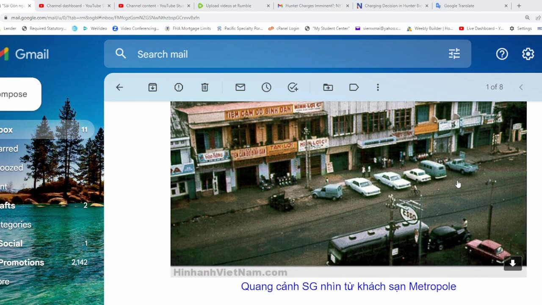
Task: Click the search magnifier icon
Action: pyautogui.click(x=121, y=53)
